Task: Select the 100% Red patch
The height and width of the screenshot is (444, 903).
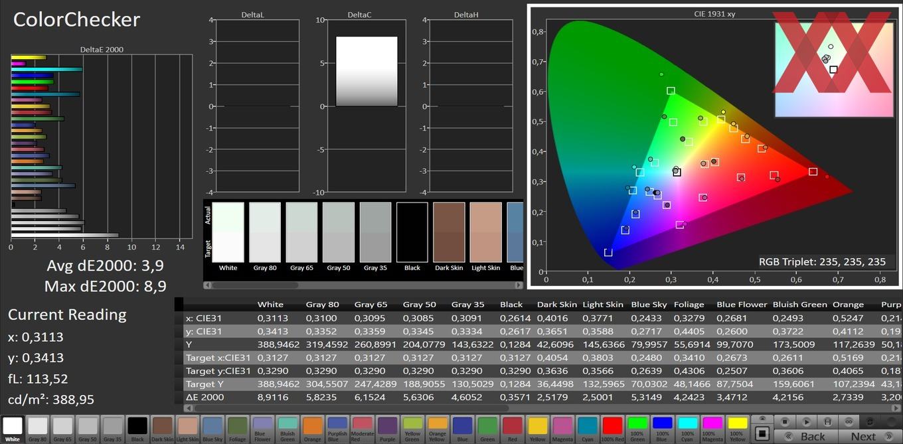Action: (x=612, y=429)
